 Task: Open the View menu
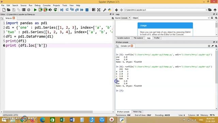point(72,5)
